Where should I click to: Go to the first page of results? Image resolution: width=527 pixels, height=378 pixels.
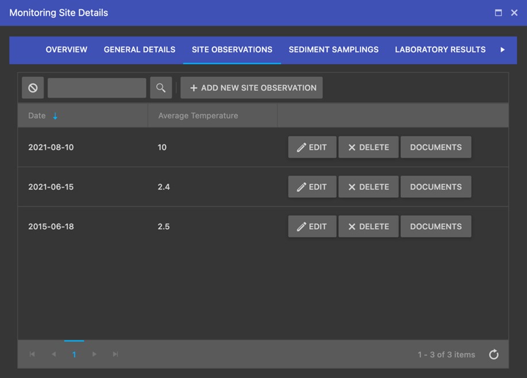click(32, 354)
